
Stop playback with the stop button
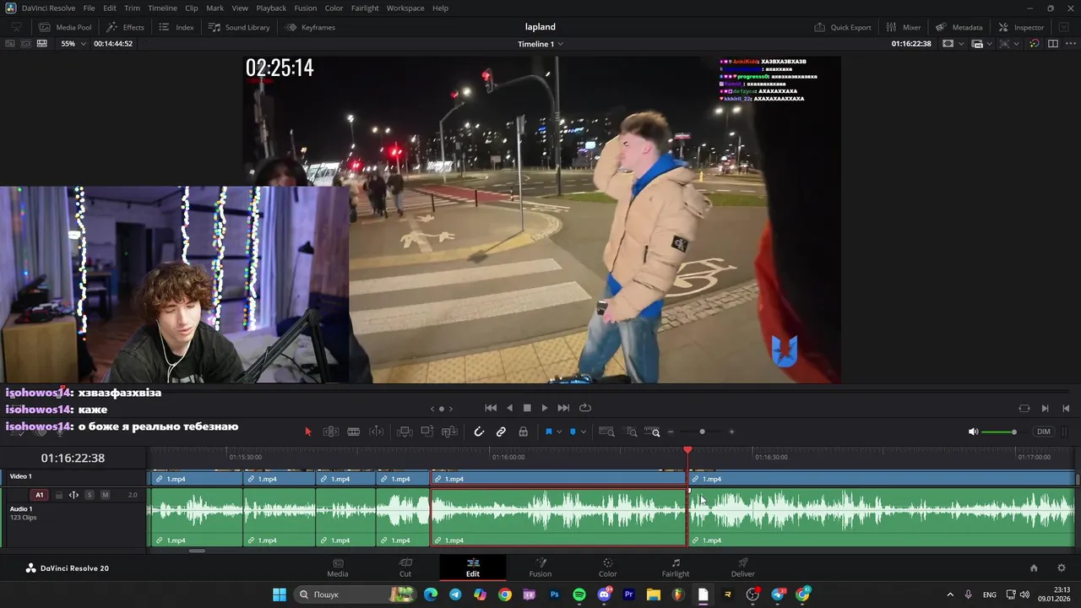pyautogui.click(x=527, y=408)
